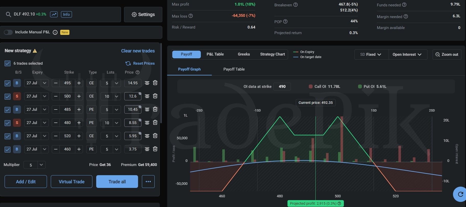Click the Trade all button
Image resolution: width=466 pixels, height=207 pixels.
coord(117,182)
